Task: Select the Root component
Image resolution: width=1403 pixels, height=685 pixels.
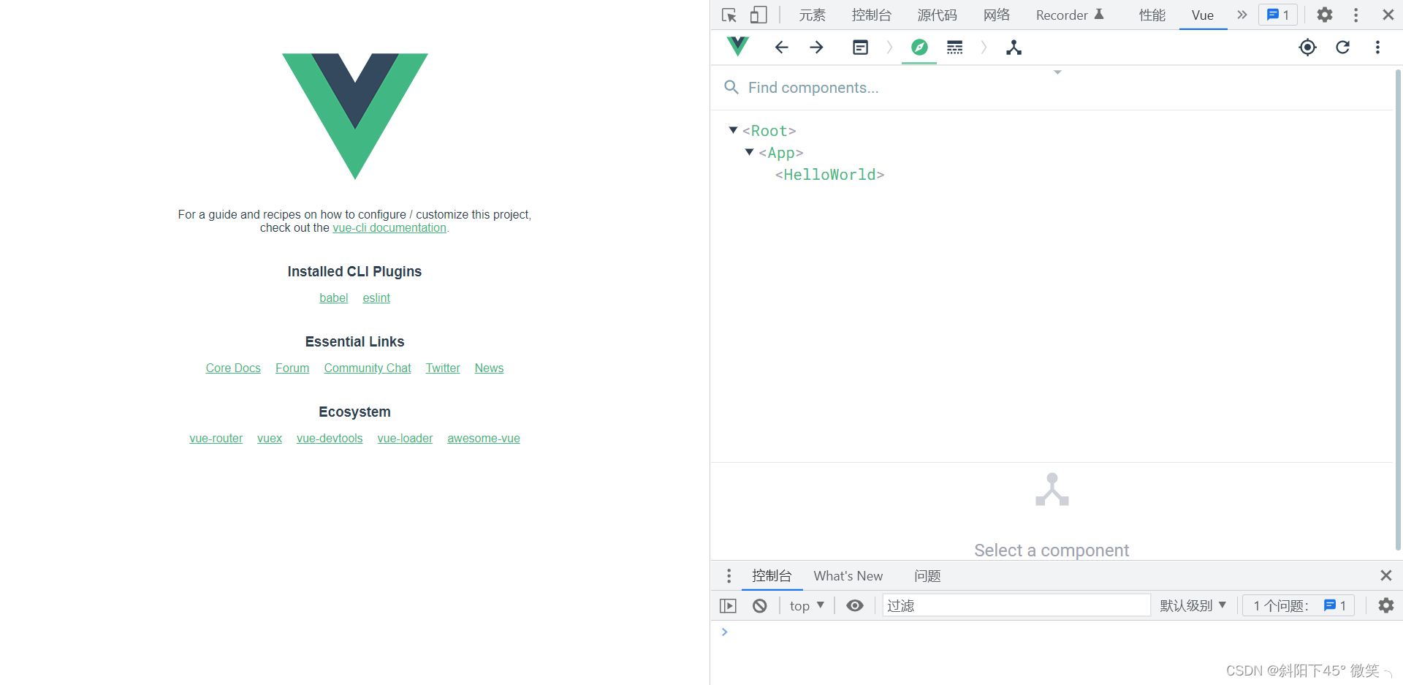Action: tap(769, 131)
